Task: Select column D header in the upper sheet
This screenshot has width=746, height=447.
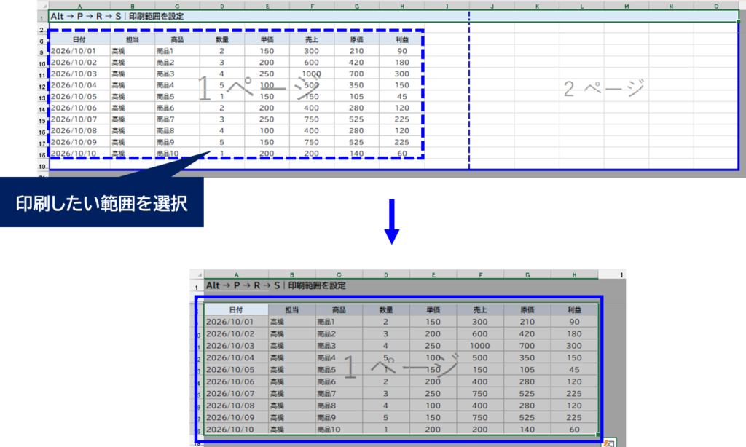Action: pos(222,6)
